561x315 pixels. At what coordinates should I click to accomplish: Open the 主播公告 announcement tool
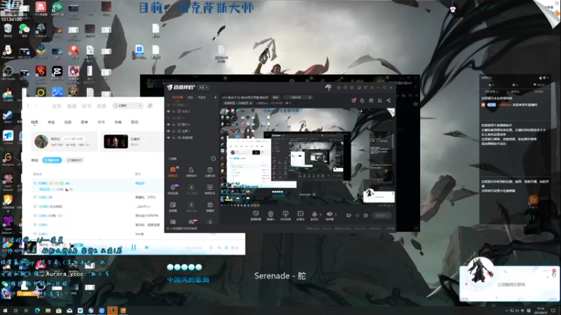tap(210, 171)
